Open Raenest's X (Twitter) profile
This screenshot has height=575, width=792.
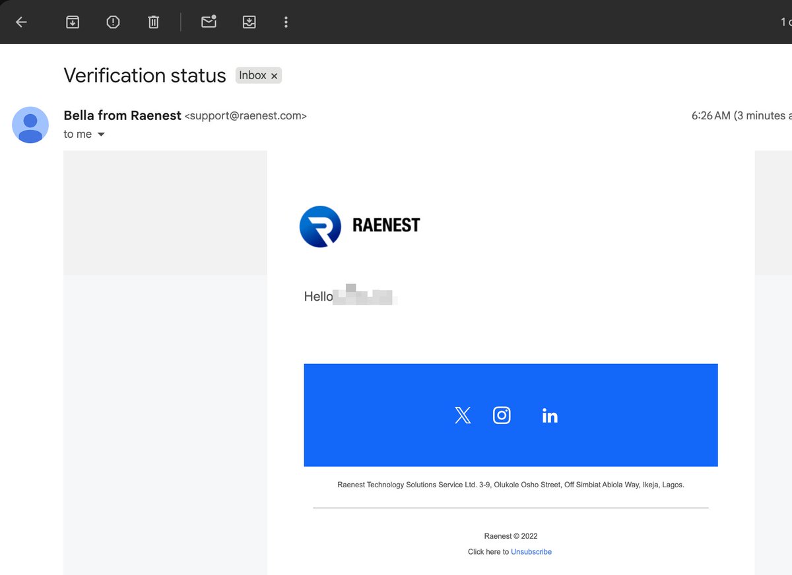tap(463, 415)
